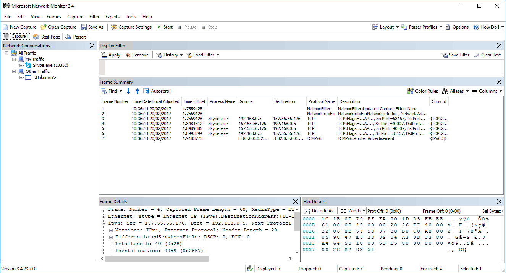
Task: Open the Color Rules dialog
Action: pyautogui.click(x=423, y=91)
